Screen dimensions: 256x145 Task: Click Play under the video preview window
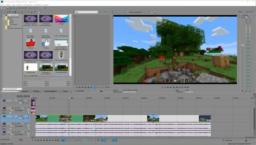[171, 87]
